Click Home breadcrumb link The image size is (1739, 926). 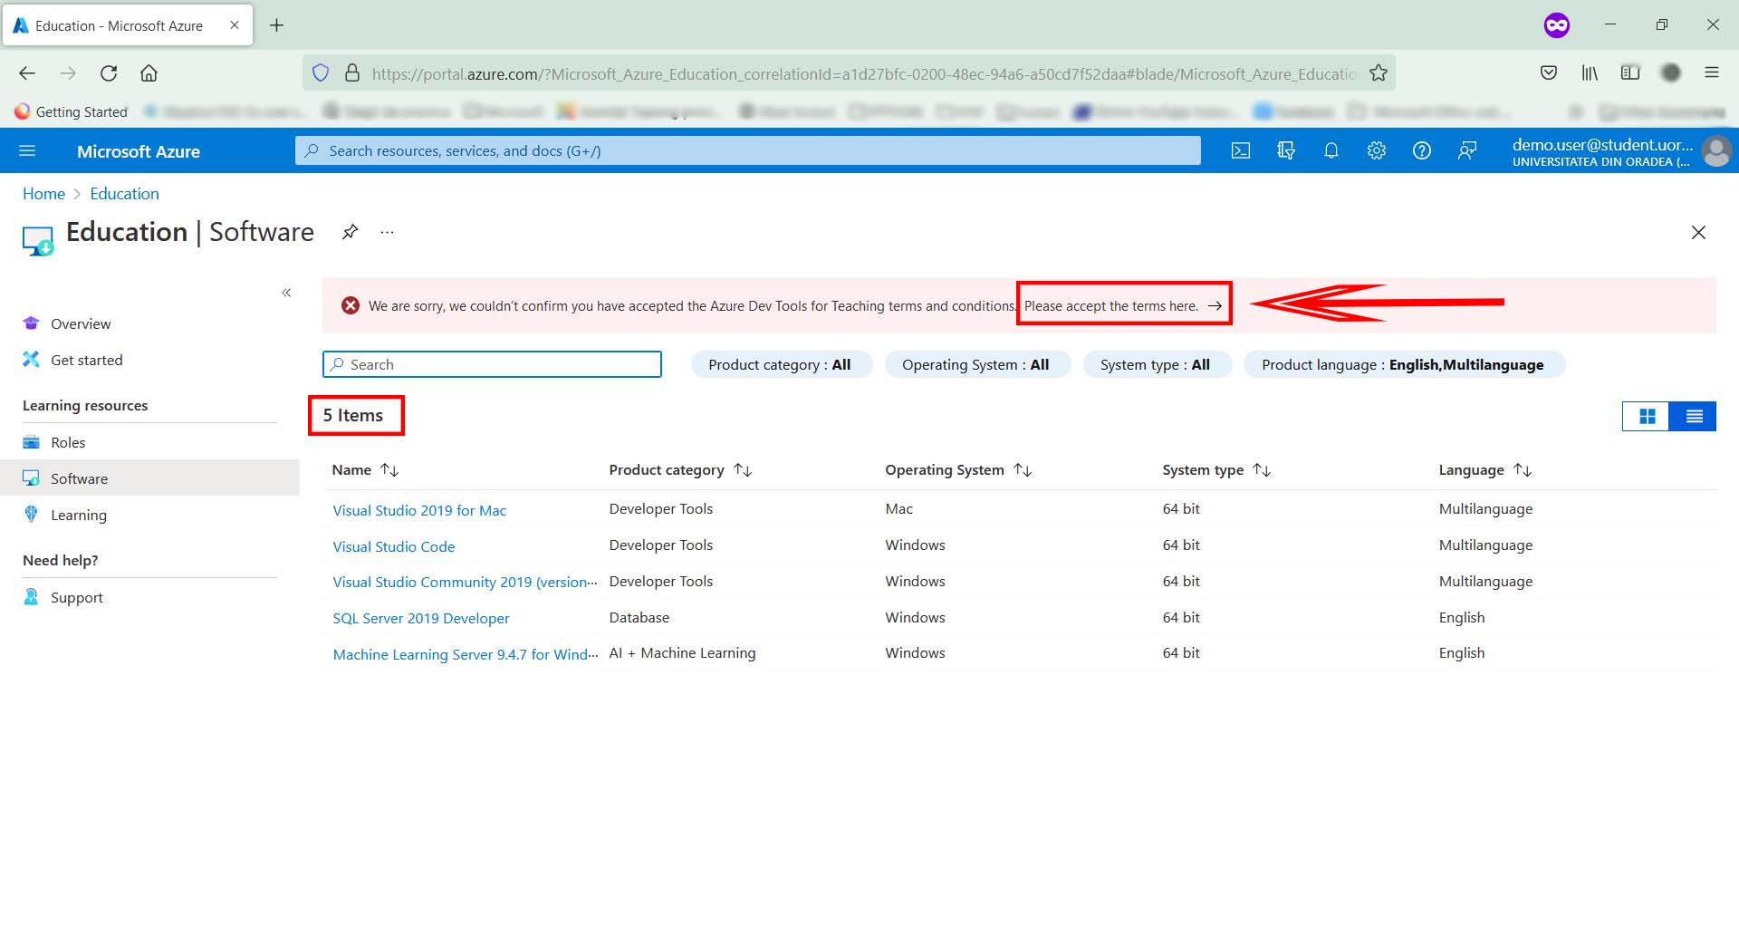[x=43, y=193]
